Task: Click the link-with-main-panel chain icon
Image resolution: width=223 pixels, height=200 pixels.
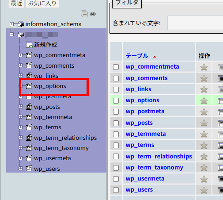Action: (93, 14)
